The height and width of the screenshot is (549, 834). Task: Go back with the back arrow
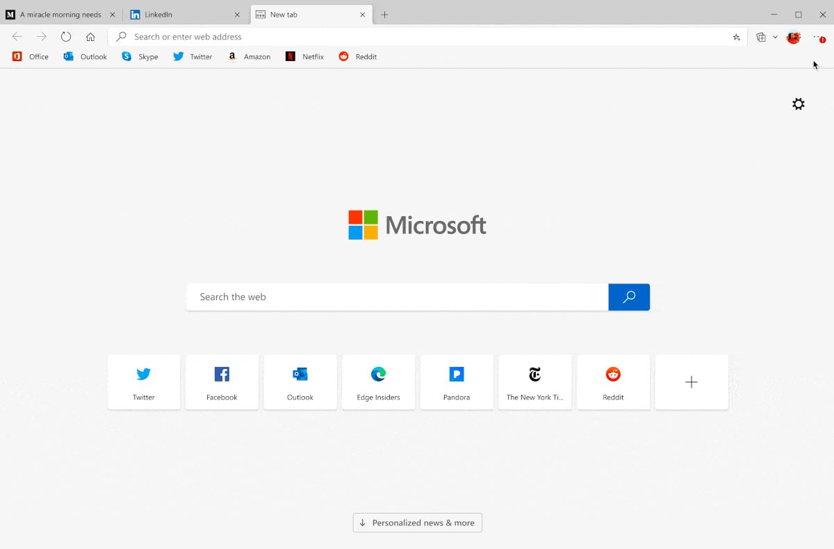pyautogui.click(x=17, y=37)
